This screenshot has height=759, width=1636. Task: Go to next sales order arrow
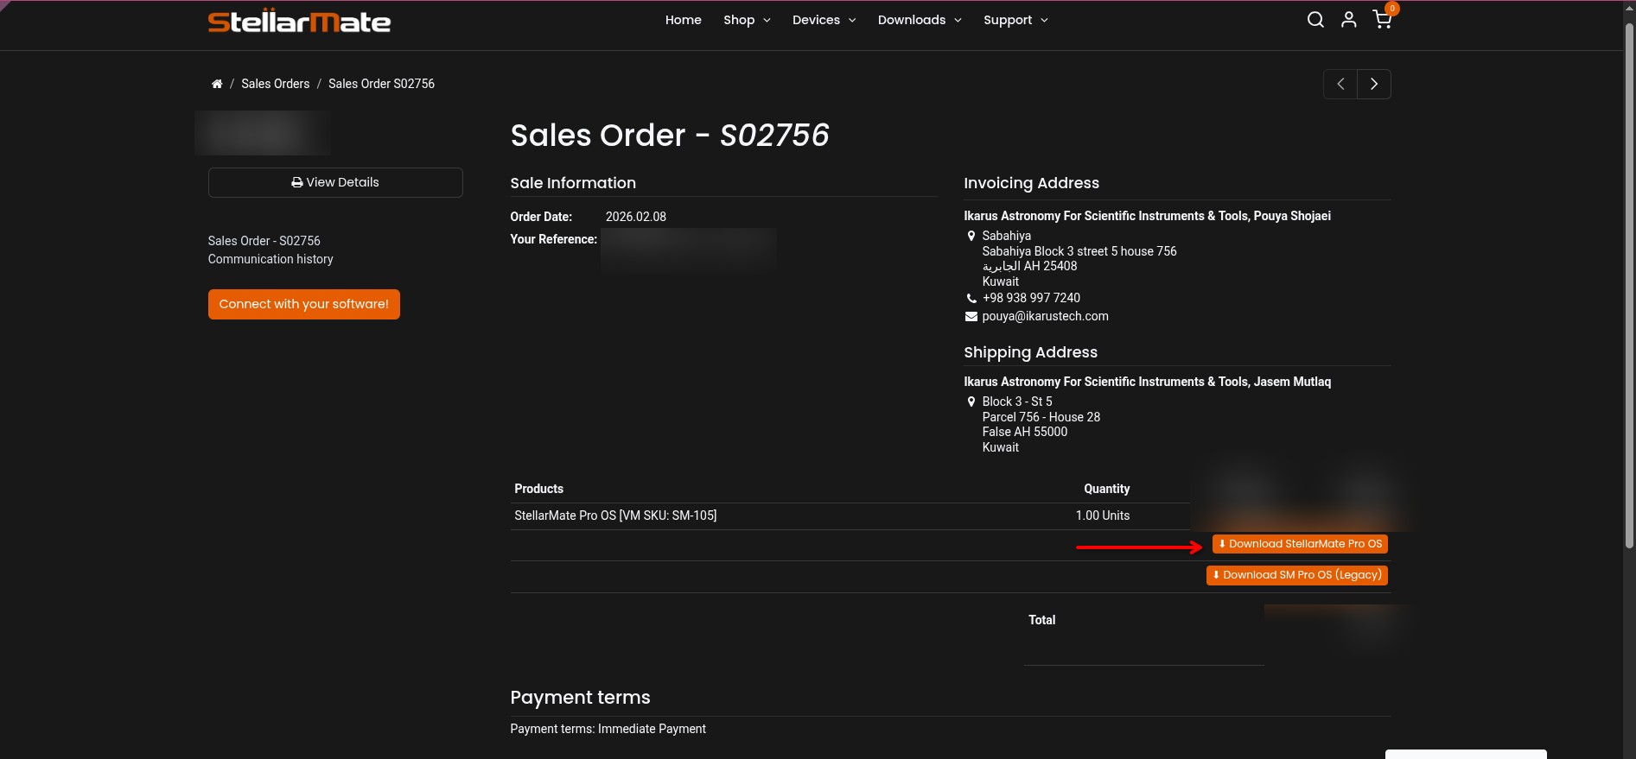click(x=1374, y=84)
